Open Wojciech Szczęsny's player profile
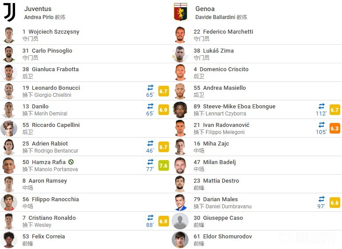Image resolution: width=342 pixels, height=249 pixels. point(54,32)
